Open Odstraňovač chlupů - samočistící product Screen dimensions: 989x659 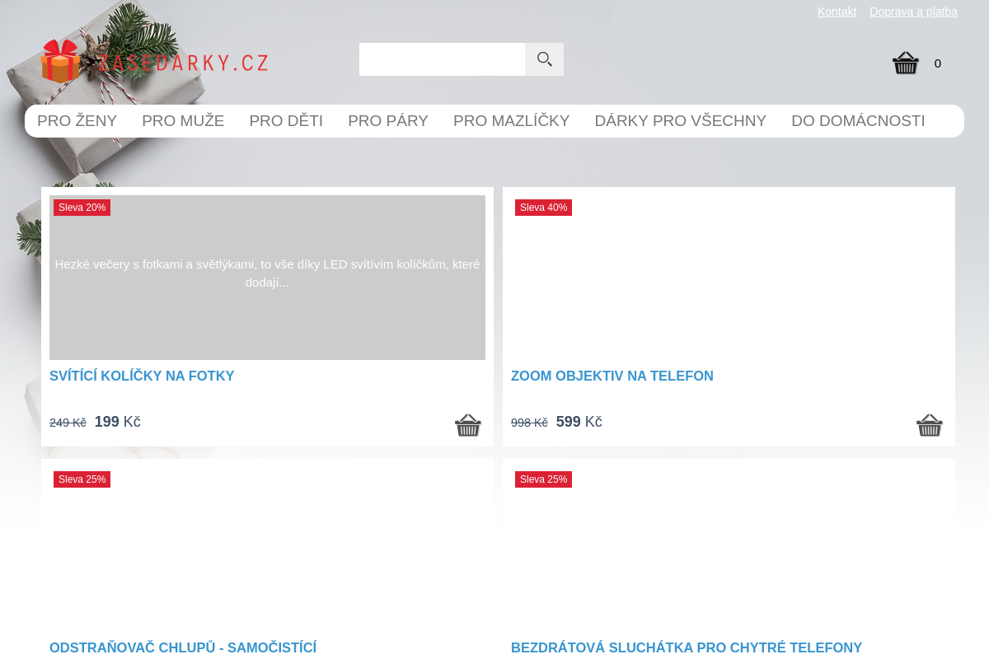(x=183, y=648)
